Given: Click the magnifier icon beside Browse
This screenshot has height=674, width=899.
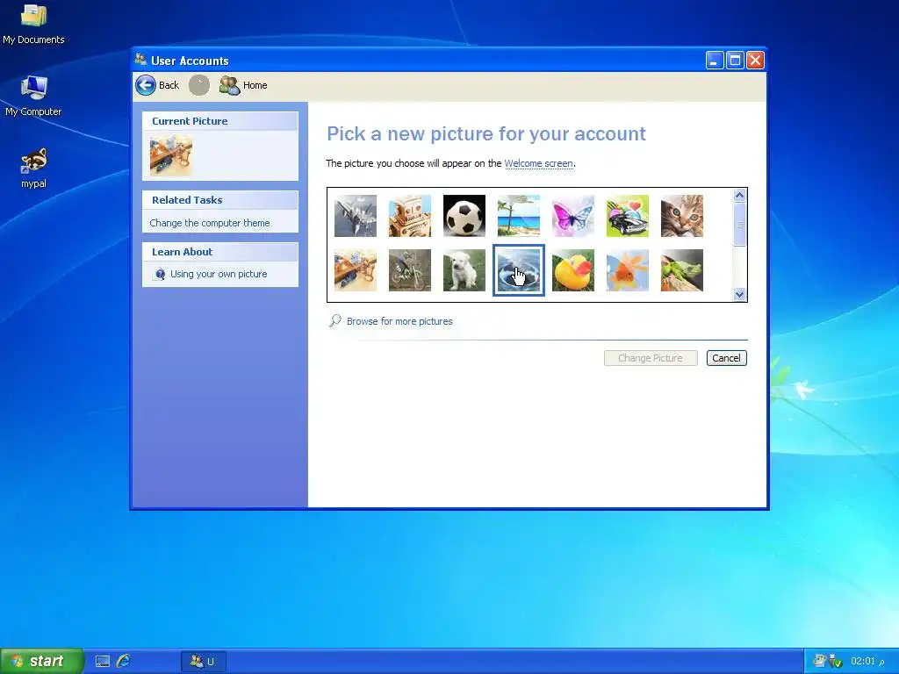Looking at the screenshot, I should tap(335, 321).
